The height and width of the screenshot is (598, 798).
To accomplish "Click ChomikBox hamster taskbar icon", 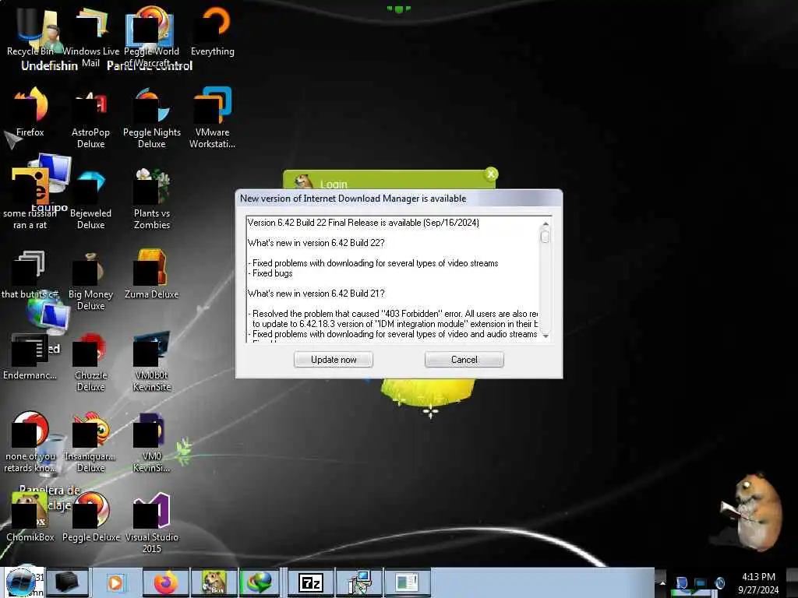I will [214, 582].
